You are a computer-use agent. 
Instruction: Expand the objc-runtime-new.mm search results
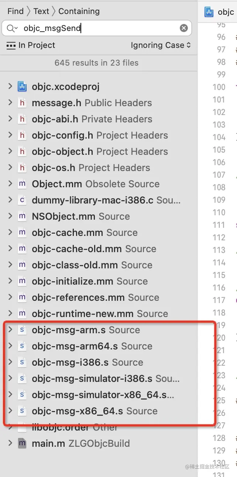point(10,314)
